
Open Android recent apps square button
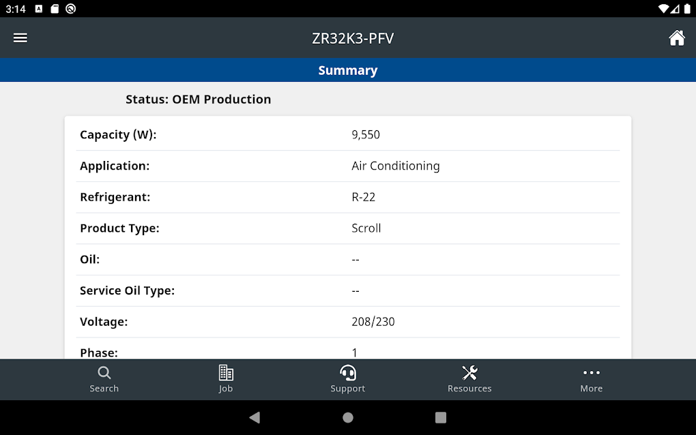(441, 417)
